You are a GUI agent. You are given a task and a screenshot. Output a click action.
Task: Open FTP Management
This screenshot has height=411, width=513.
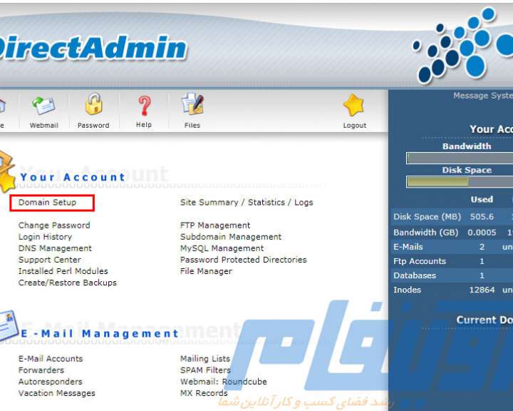click(x=215, y=225)
